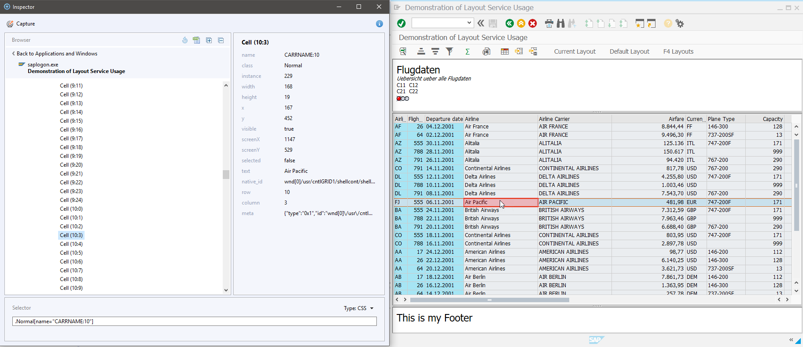Go Back to Applications and Windows
The height and width of the screenshot is (347, 803).
[55, 54]
